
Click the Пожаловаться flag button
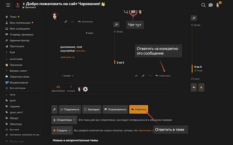point(115,109)
